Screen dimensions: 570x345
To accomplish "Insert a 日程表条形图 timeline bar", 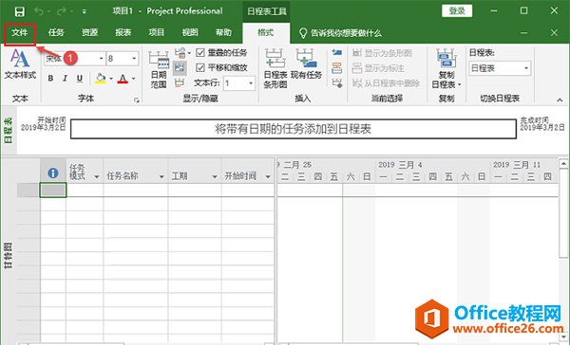I will (275, 69).
